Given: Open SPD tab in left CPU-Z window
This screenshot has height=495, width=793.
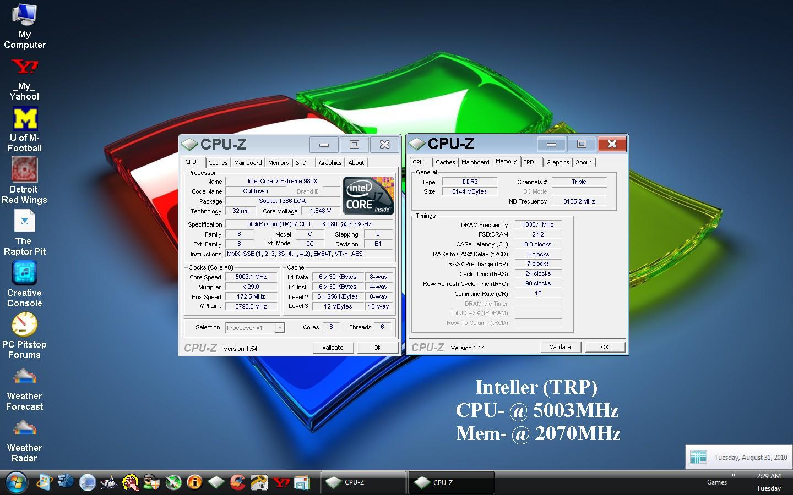Looking at the screenshot, I should [301, 163].
